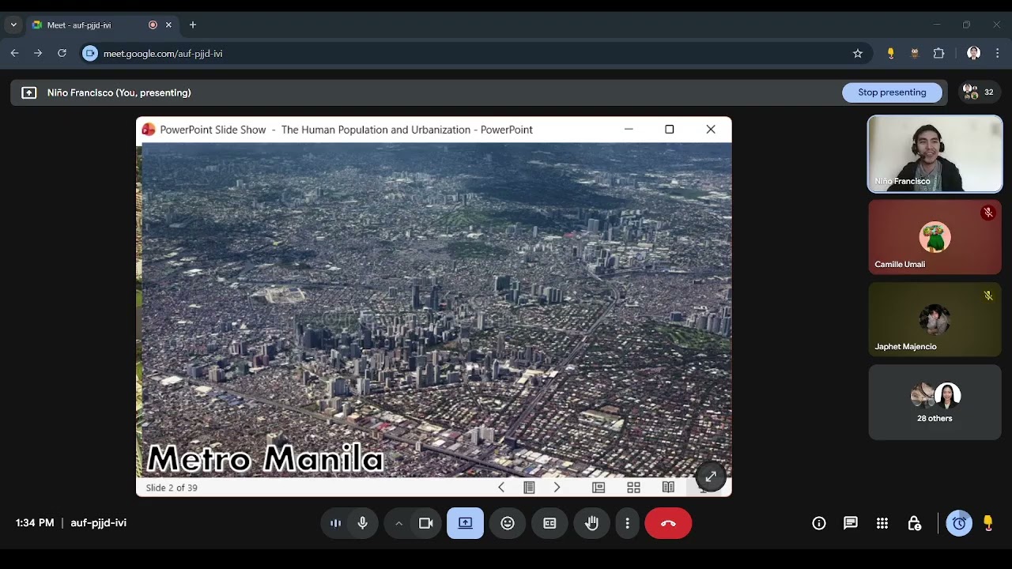Click the recording indicator on the tab
The width and height of the screenshot is (1012, 569).
click(x=153, y=25)
